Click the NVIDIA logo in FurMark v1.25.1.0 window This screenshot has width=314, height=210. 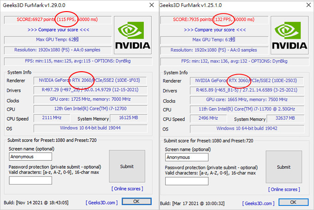pyautogui.click(x=290, y=35)
